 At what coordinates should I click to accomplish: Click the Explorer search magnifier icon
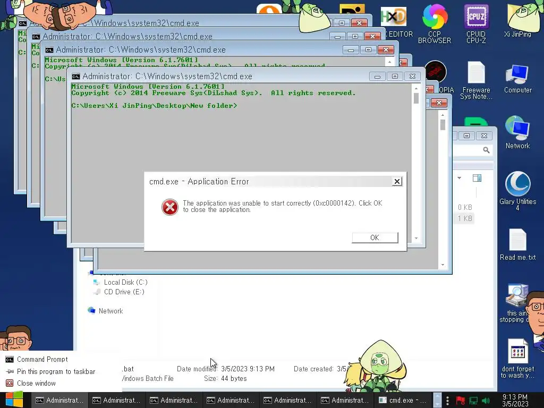tap(487, 150)
